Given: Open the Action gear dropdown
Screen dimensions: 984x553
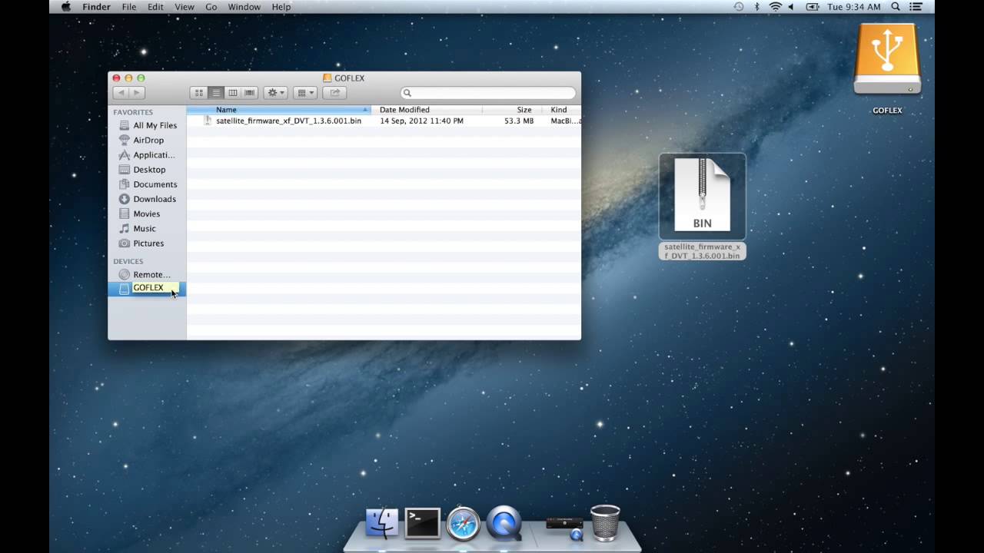Looking at the screenshot, I should coord(275,93).
